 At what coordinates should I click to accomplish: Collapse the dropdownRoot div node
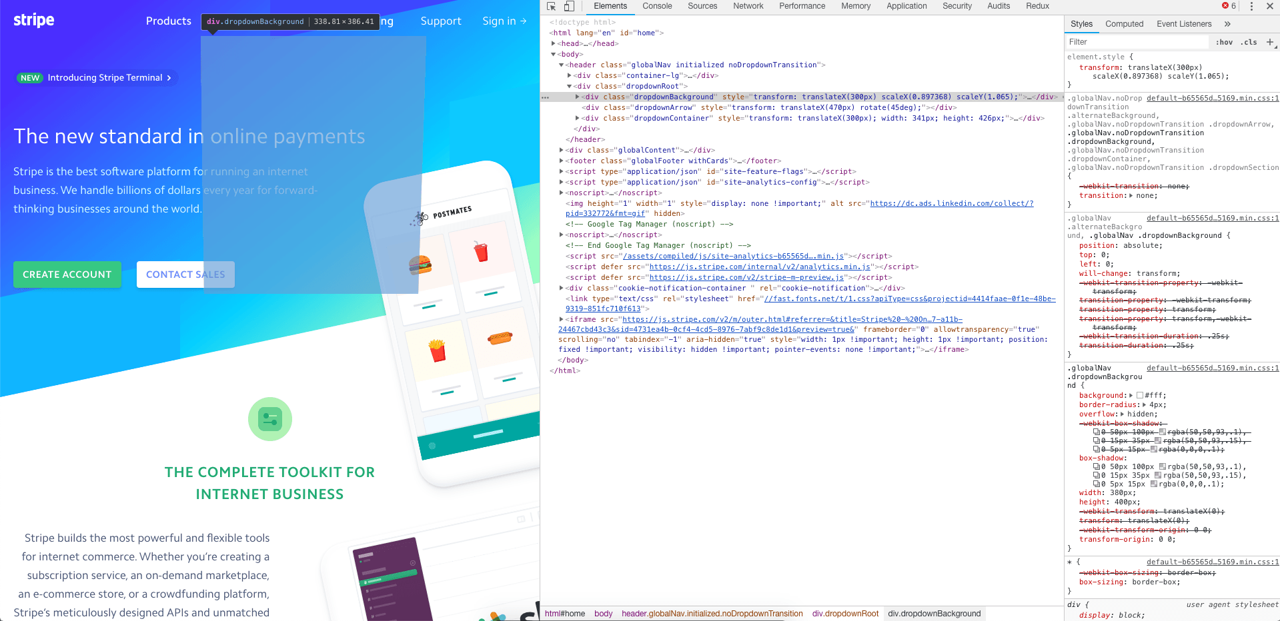pyautogui.click(x=570, y=86)
